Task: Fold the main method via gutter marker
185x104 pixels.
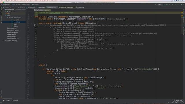Action: (x=31, y=23)
